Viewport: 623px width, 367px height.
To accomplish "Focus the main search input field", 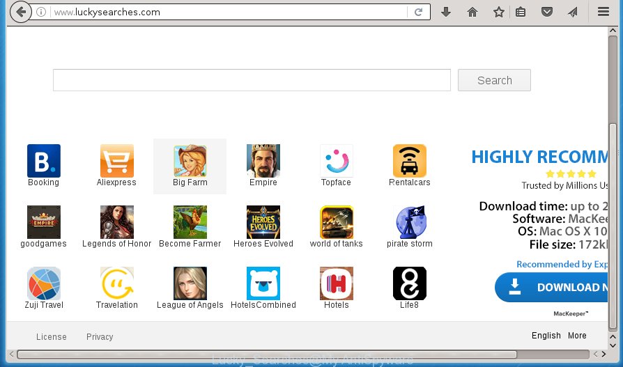I will coord(252,80).
